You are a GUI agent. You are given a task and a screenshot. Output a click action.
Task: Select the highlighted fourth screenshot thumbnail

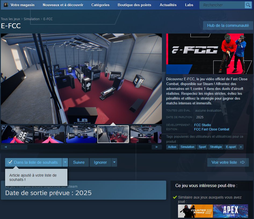coord(113,134)
